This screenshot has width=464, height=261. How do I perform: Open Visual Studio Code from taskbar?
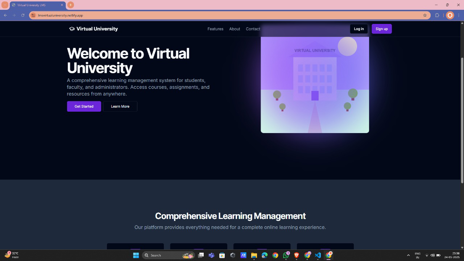click(x=318, y=255)
